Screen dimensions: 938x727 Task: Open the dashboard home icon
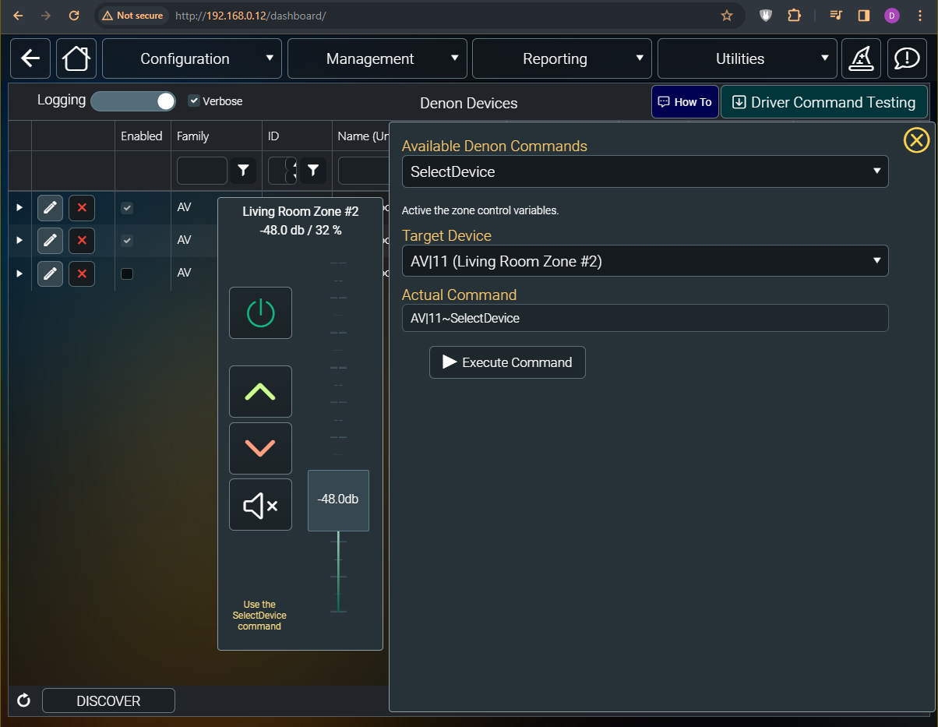pyautogui.click(x=76, y=58)
